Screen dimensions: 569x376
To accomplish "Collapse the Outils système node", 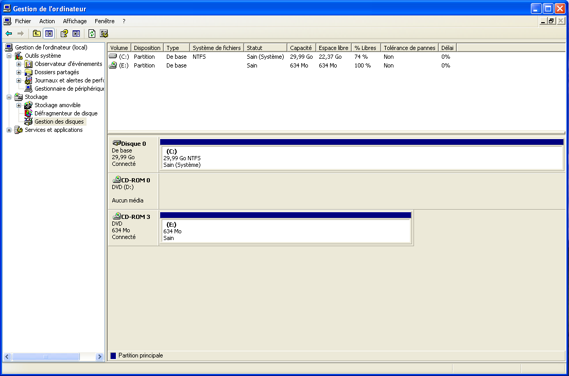I will point(9,56).
